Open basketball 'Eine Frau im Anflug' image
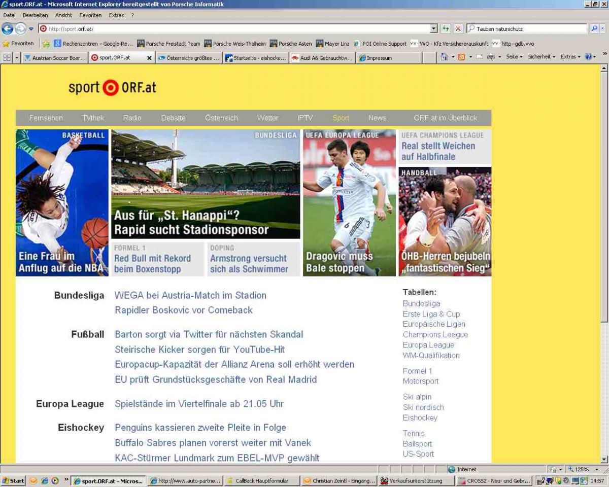609x487 pixels. pos(62,202)
